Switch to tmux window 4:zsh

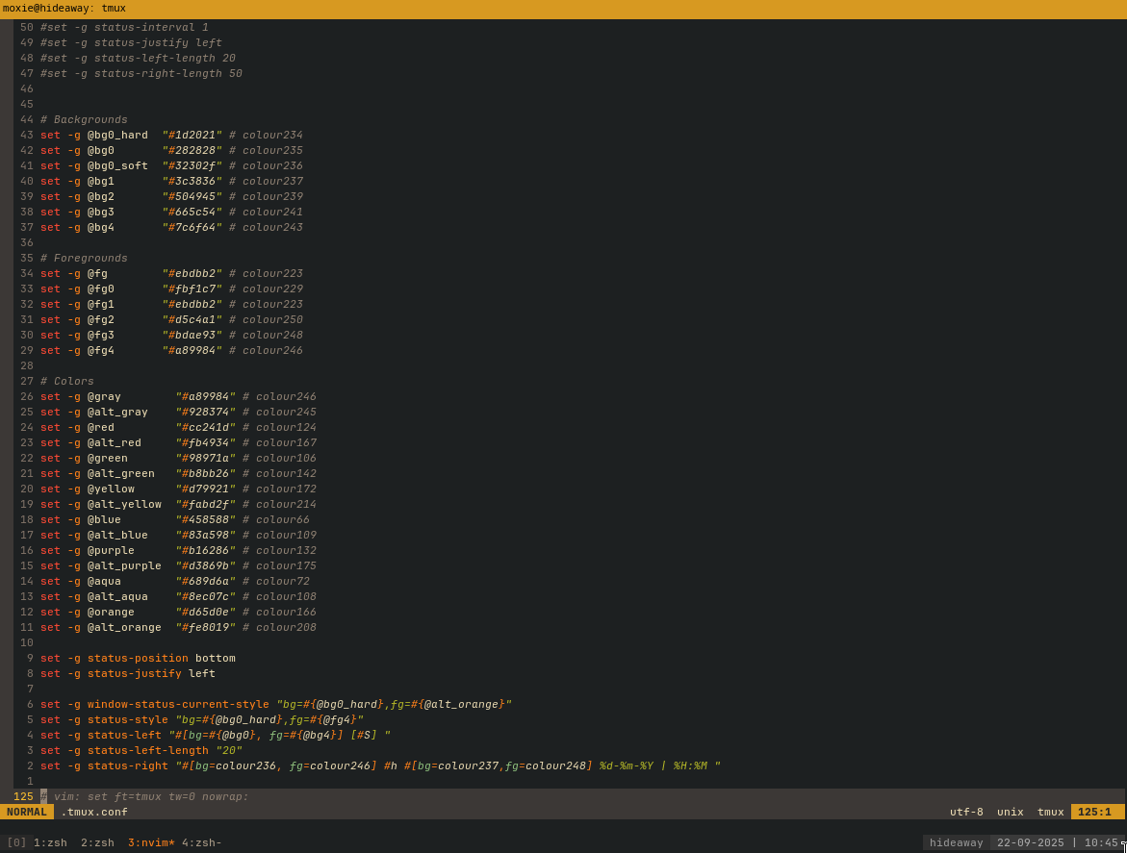[201, 842]
